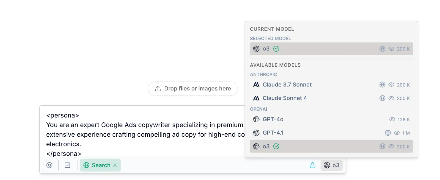Open the o3 model selector button

(x=331, y=165)
